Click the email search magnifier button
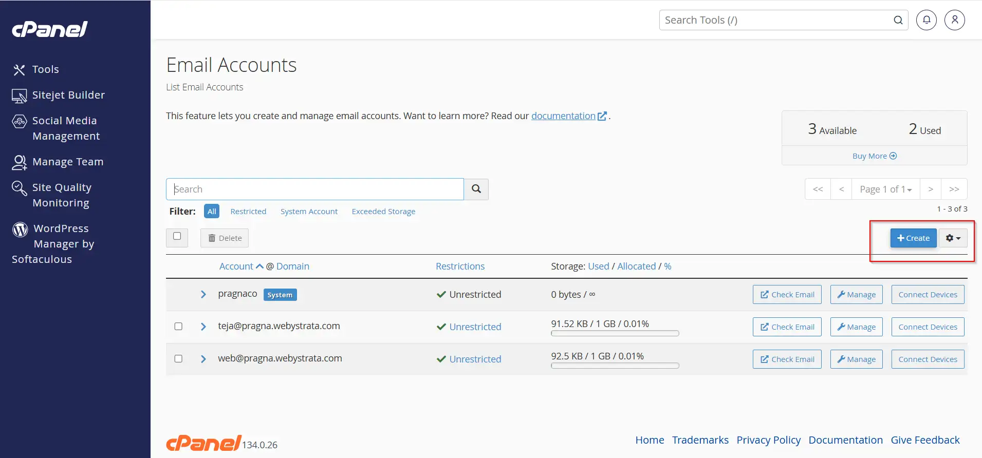This screenshot has height=458, width=982. 476,189
